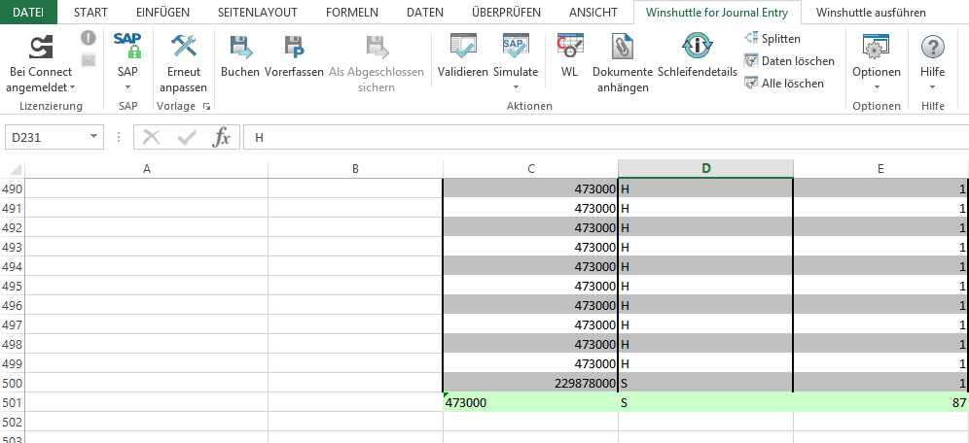The width and height of the screenshot is (969, 443).
Task: Click the Als Abgeschlossen sichern icon
Action: click(377, 47)
